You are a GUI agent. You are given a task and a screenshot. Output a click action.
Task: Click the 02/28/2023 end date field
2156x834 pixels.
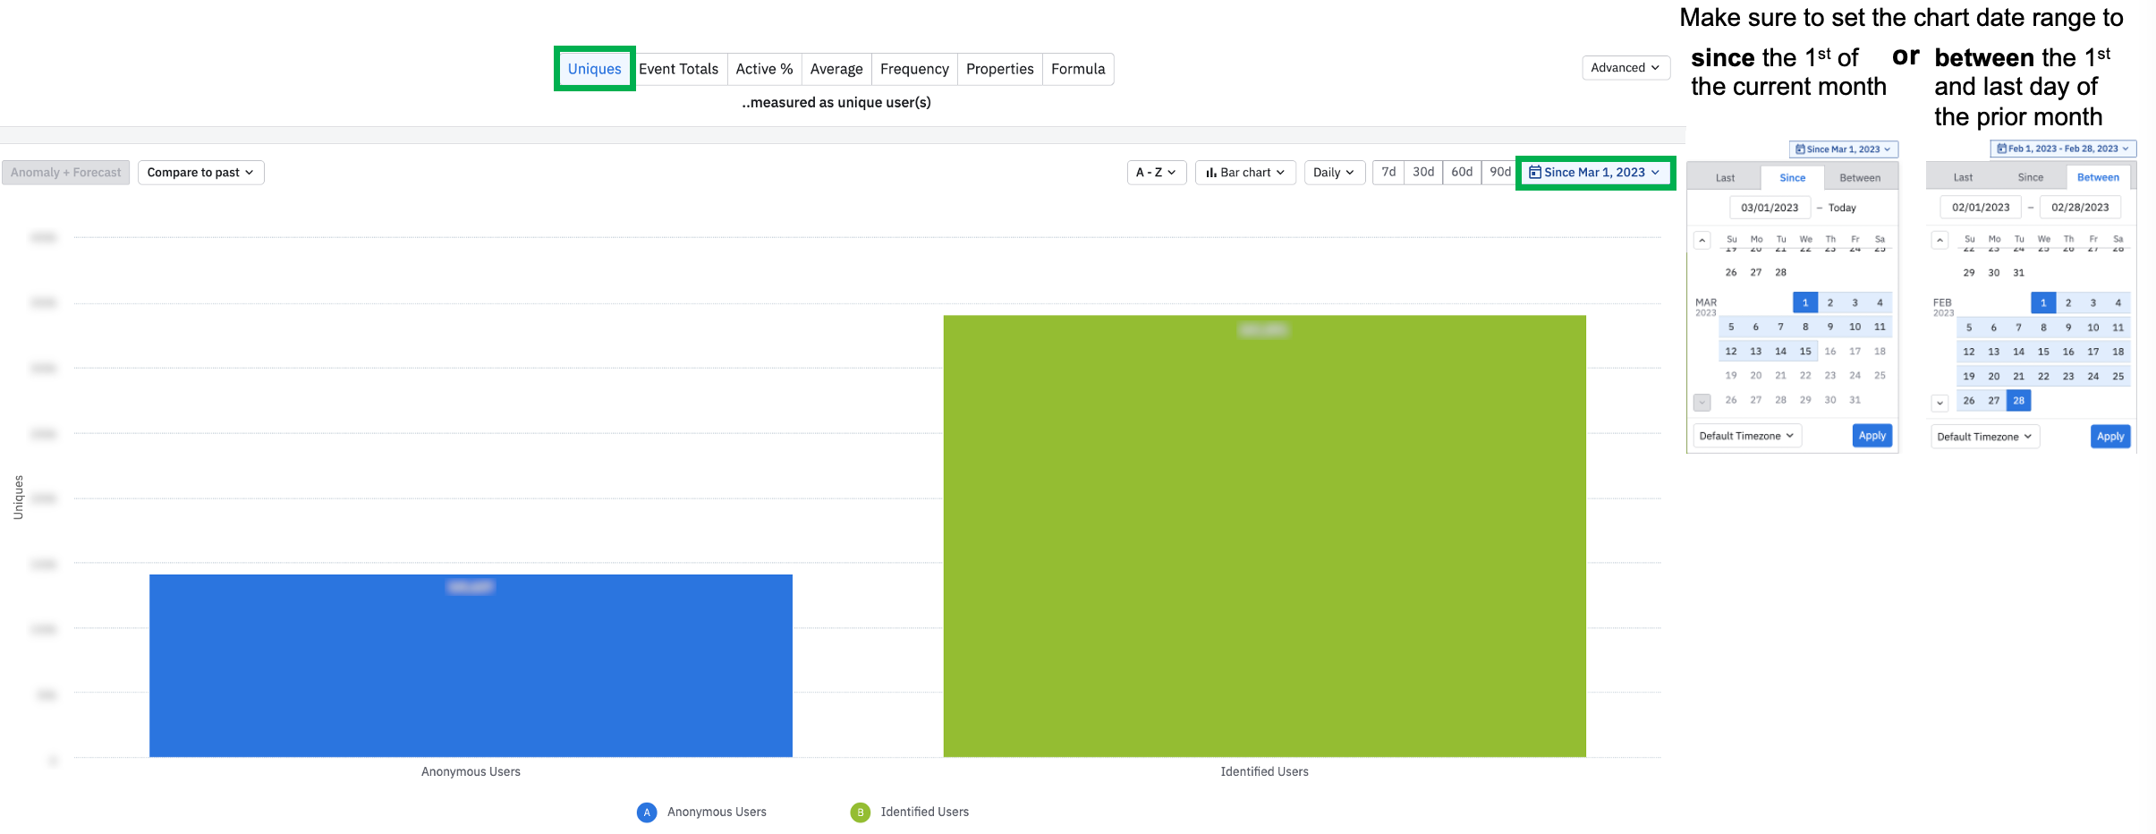point(2080,208)
